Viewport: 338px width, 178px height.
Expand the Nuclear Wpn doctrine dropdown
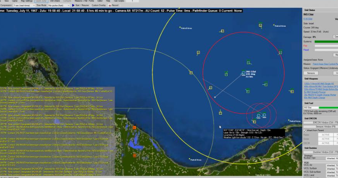pyautogui.click(x=332, y=158)
